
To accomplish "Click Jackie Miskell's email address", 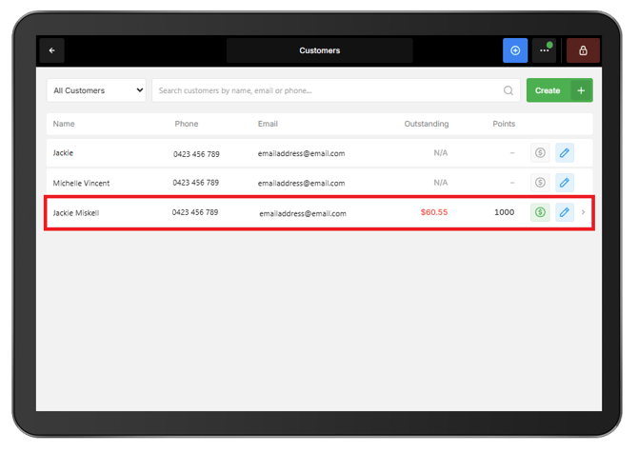I will (x=303, y=213).
